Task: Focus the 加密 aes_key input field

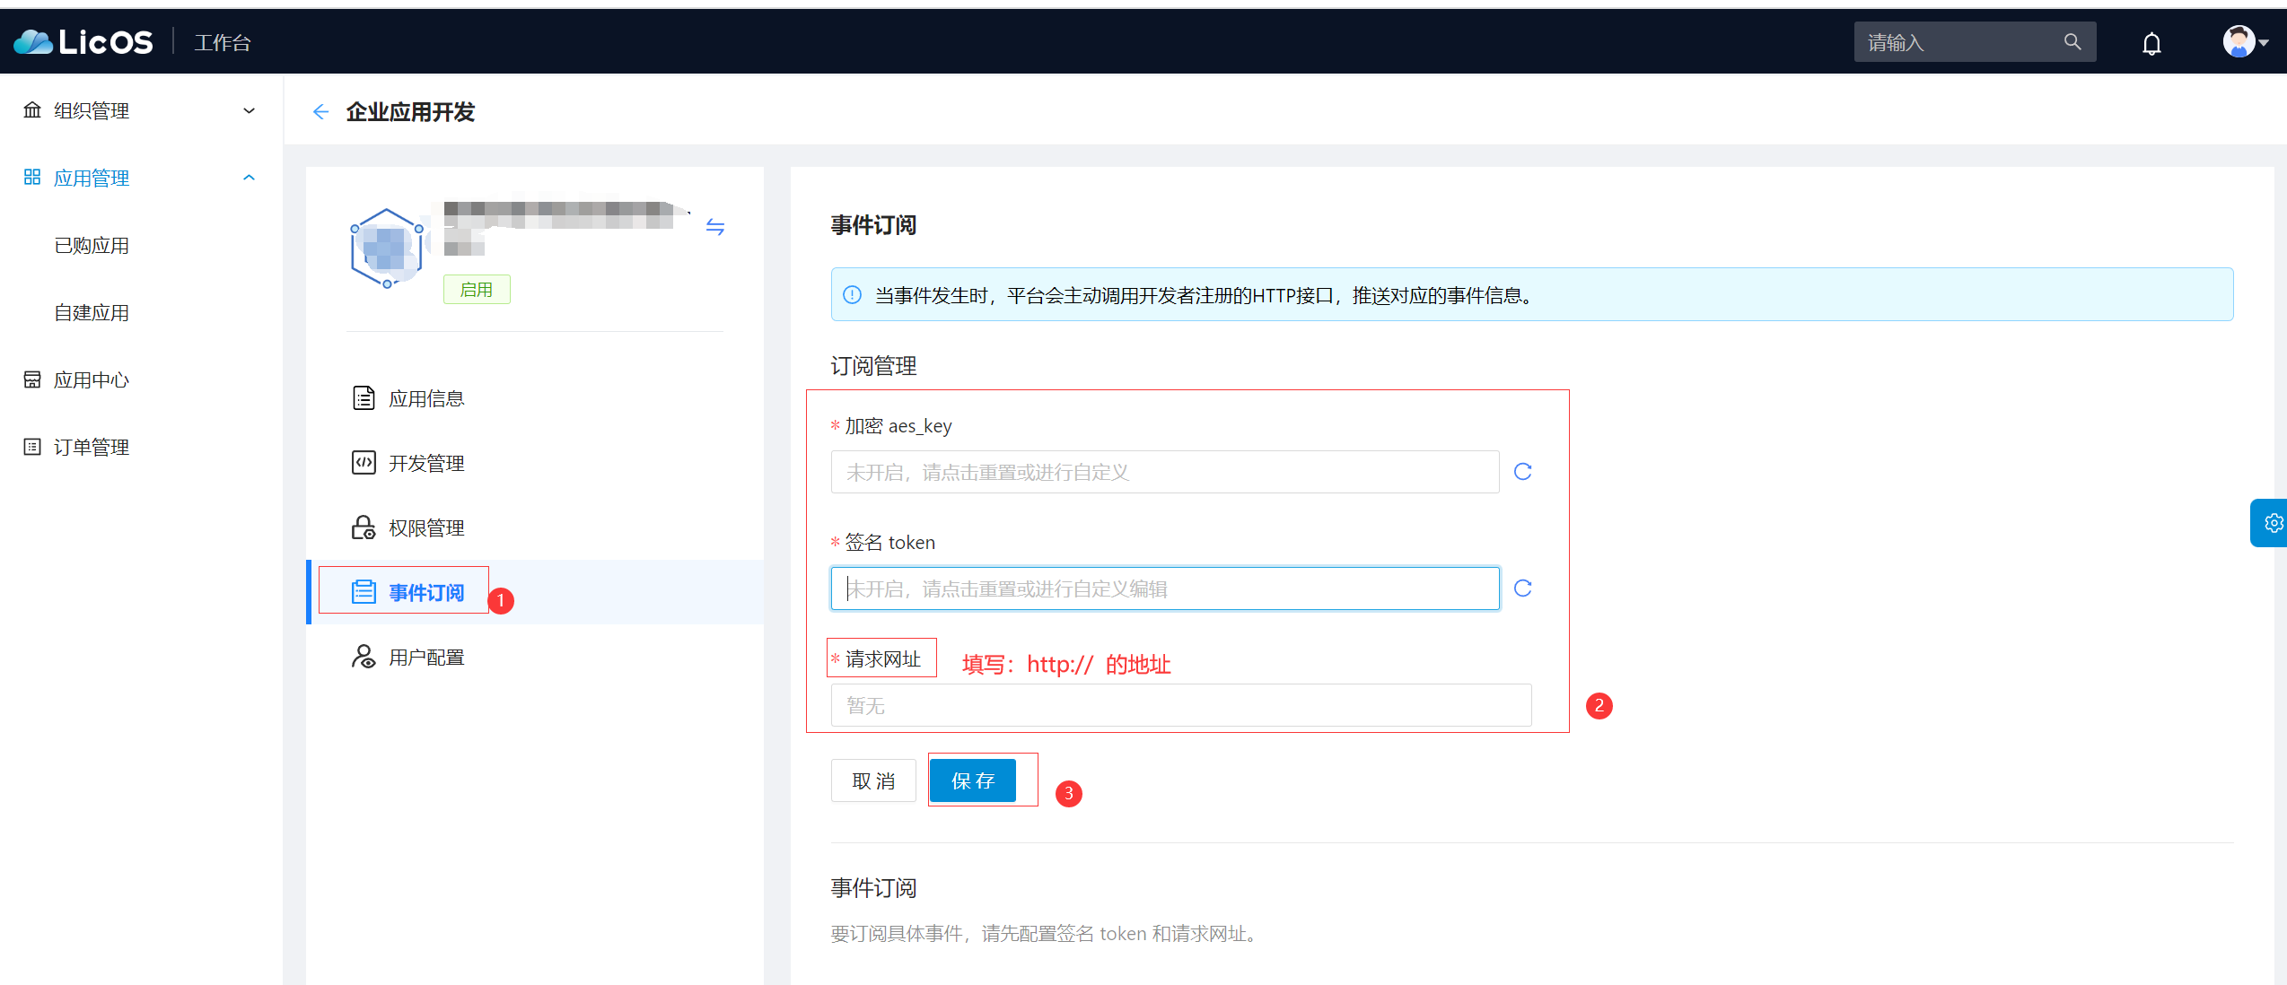Action: click(x=1165, y=472)
